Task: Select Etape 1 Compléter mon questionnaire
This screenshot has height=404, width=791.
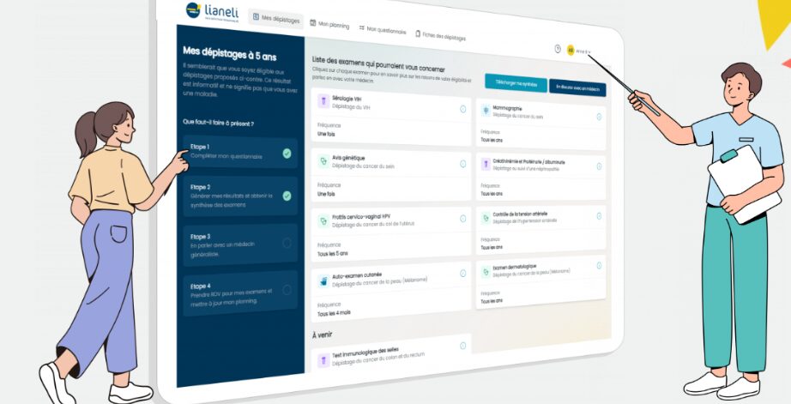Action: click(x=240, y=152)
